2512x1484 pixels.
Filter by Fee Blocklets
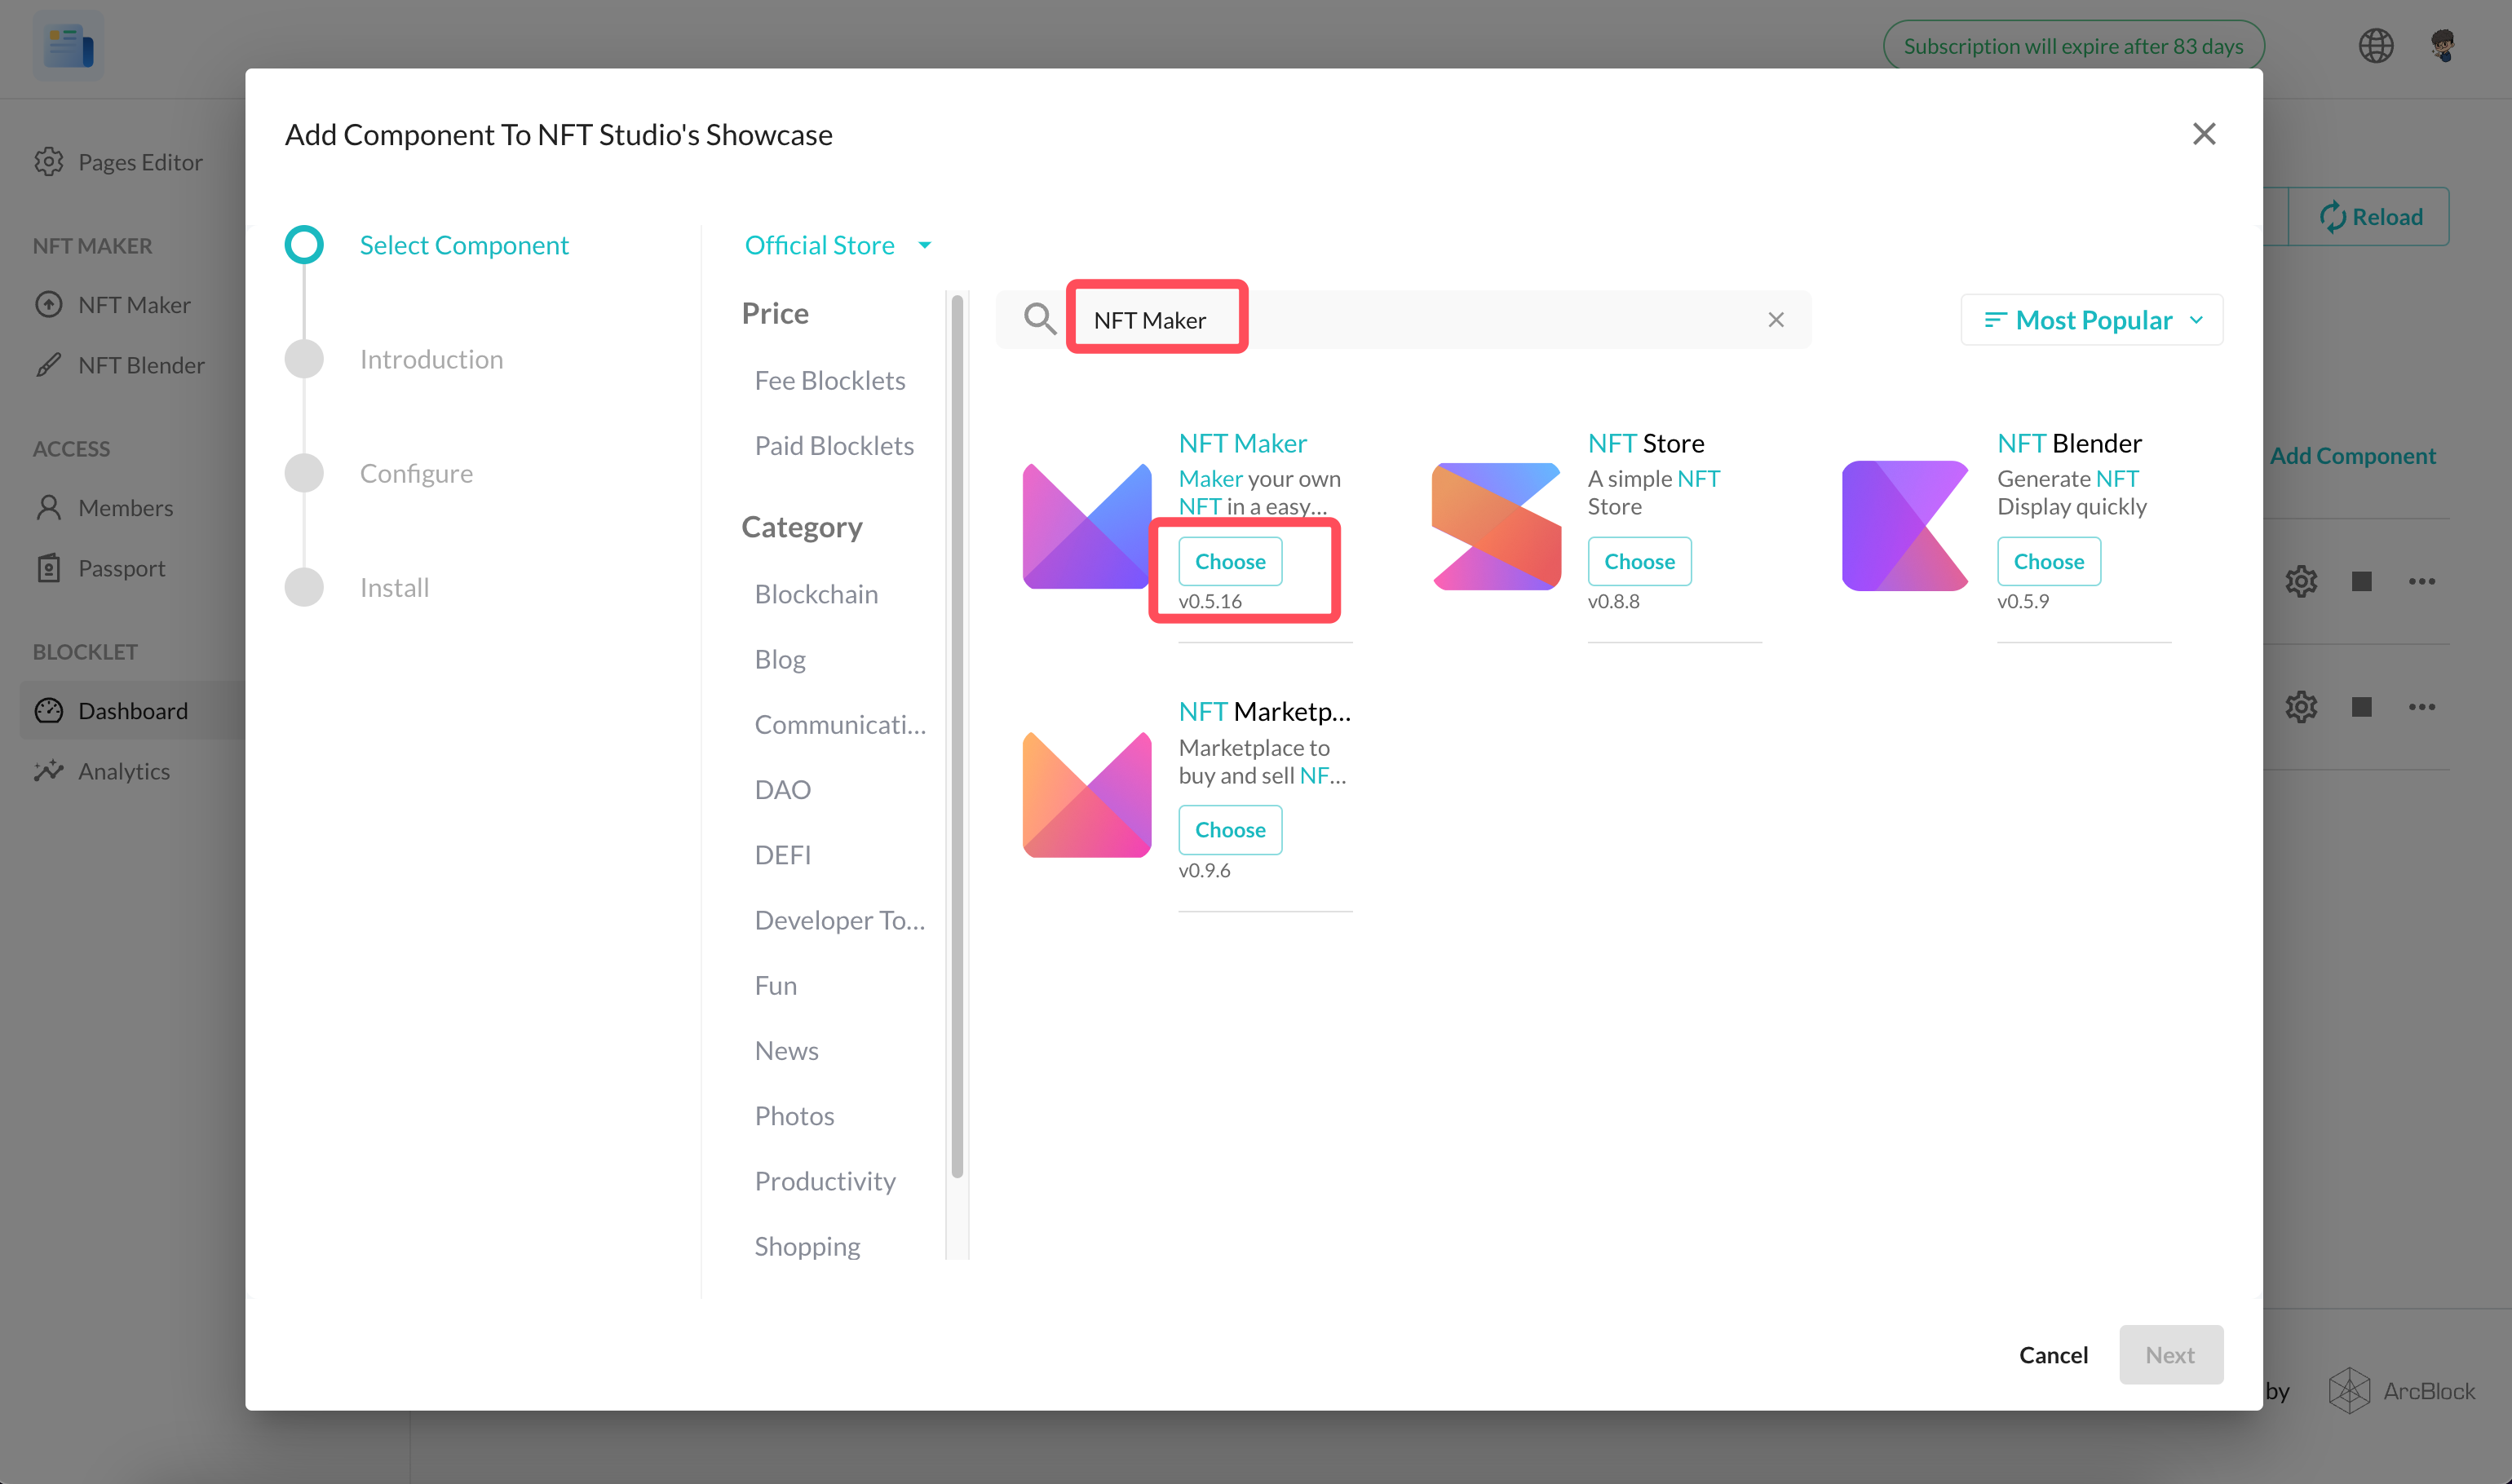click(829, 381)
